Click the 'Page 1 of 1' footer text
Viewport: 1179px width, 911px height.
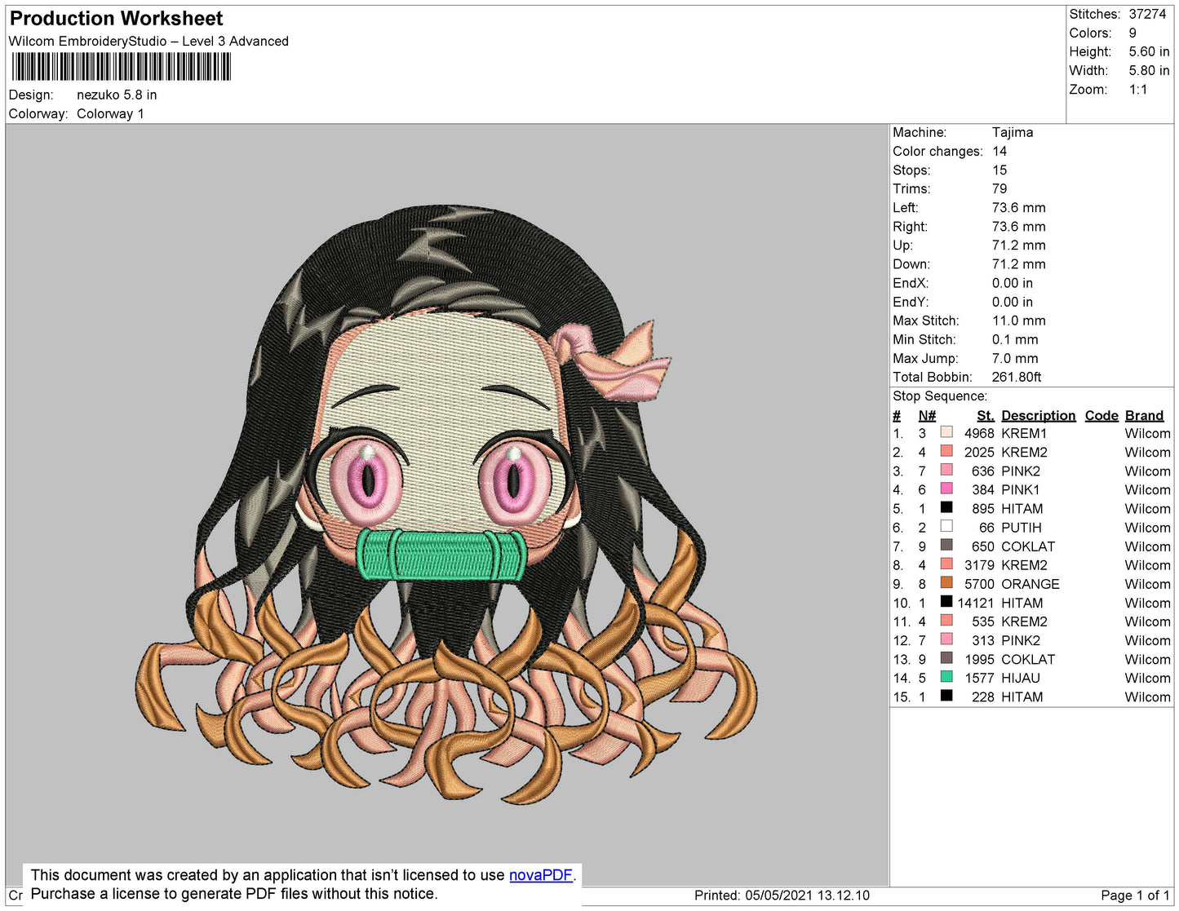point(1135,896)
